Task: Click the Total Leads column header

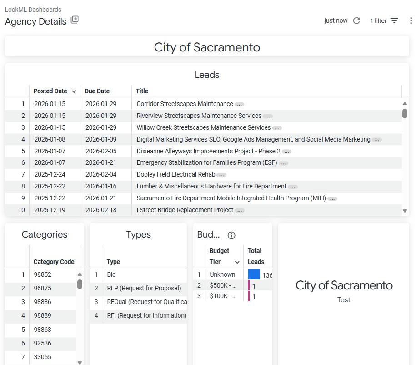Action: click(256, 256)
